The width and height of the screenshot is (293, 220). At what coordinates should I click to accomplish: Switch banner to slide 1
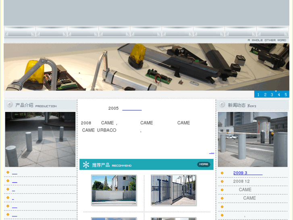point(258,94)
